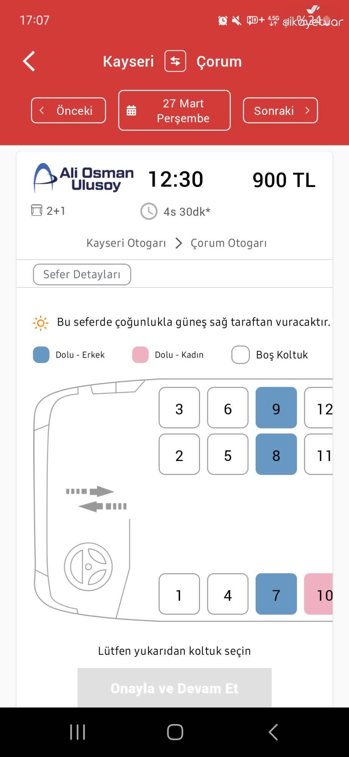Open the calendar icon next to 27 Mart
The image size is (349, 757).
tap(131, 110)
